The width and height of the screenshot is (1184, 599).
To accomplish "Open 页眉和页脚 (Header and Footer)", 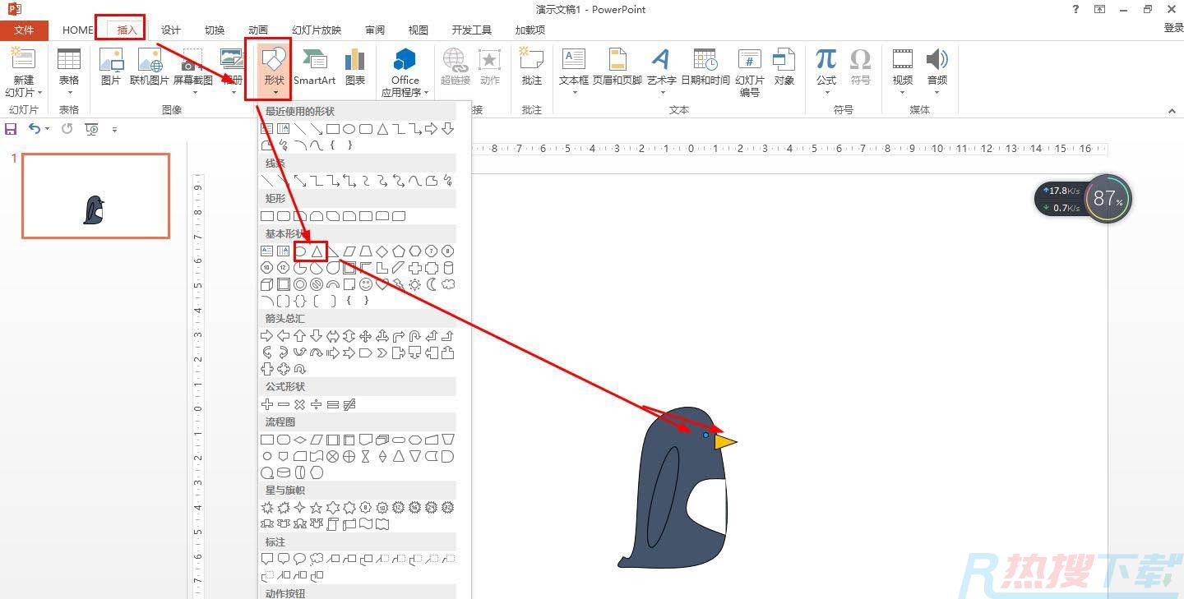I will point(617,67).
